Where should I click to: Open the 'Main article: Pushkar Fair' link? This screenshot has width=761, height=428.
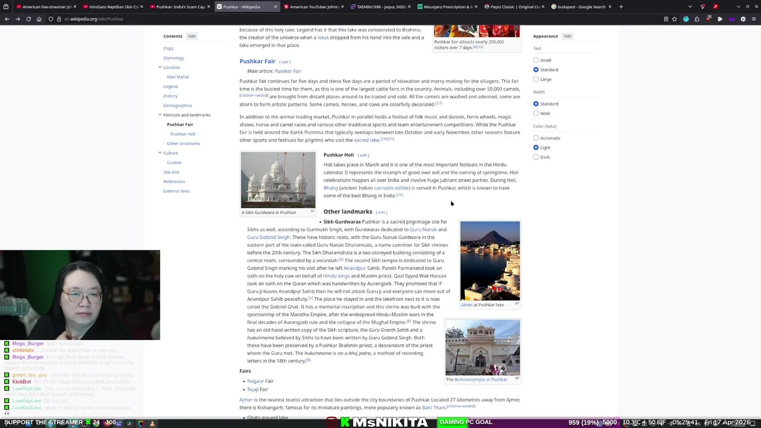coord(288,71)
